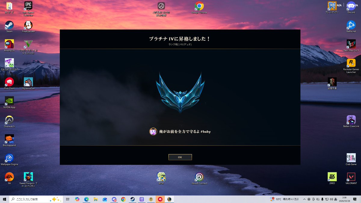Select the Battle.net desktop icon

351,27
